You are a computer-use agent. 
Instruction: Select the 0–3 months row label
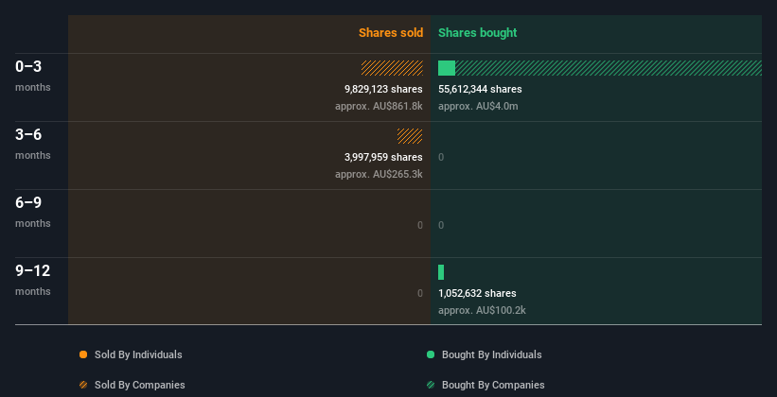tap(33, 76)
